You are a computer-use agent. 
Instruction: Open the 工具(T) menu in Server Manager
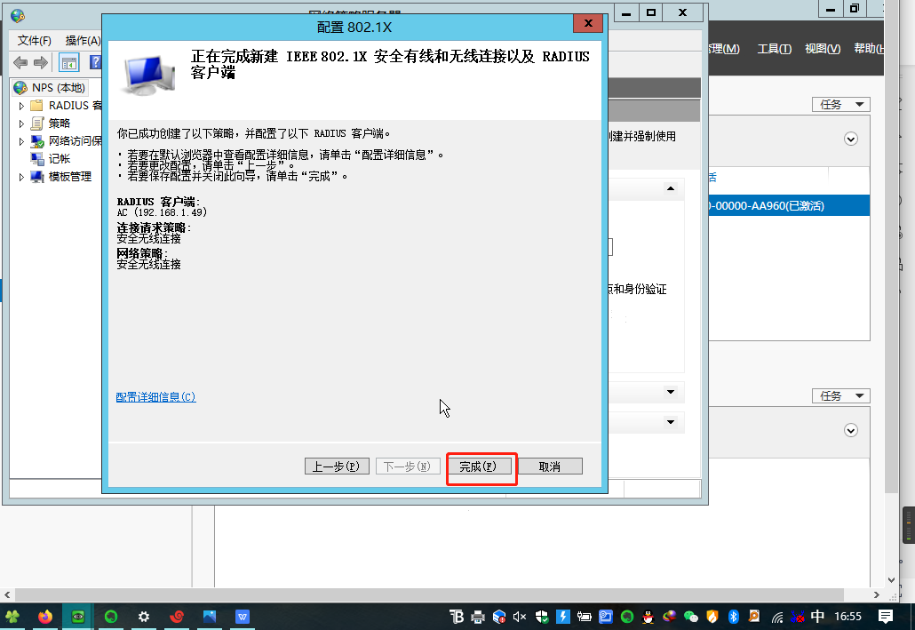click(x=775, y=49)
